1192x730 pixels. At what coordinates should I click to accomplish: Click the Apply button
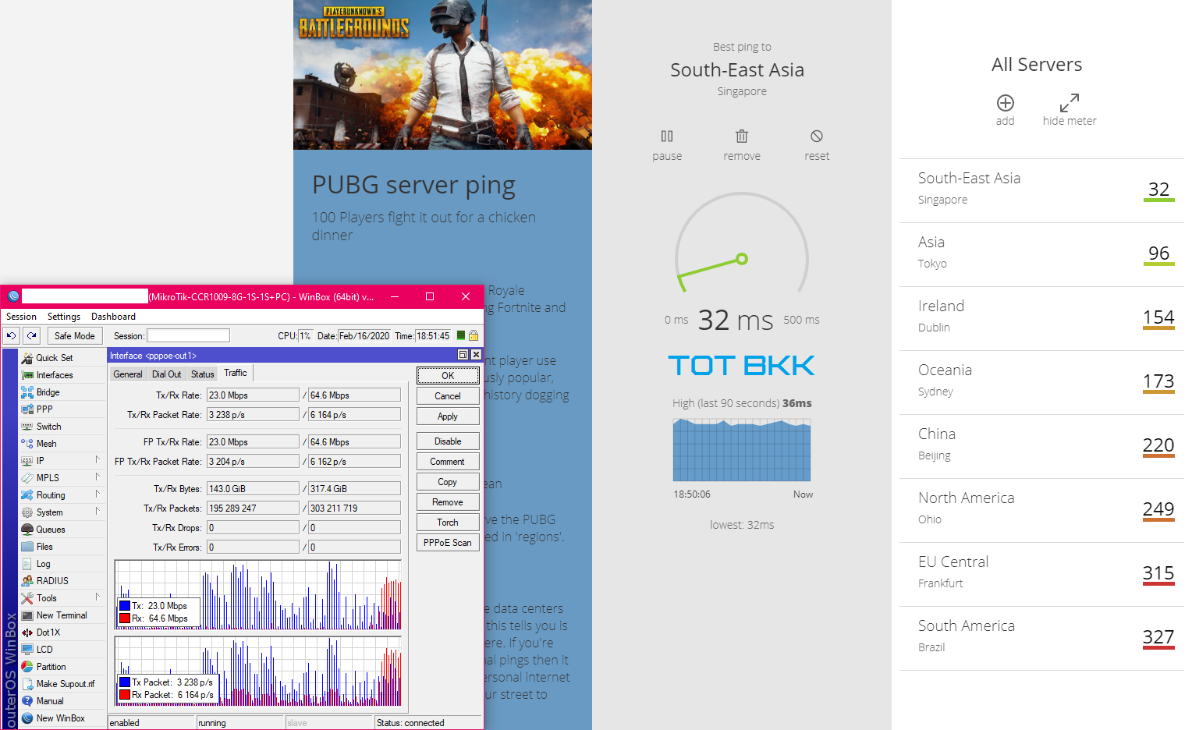[x=448, y=416]
